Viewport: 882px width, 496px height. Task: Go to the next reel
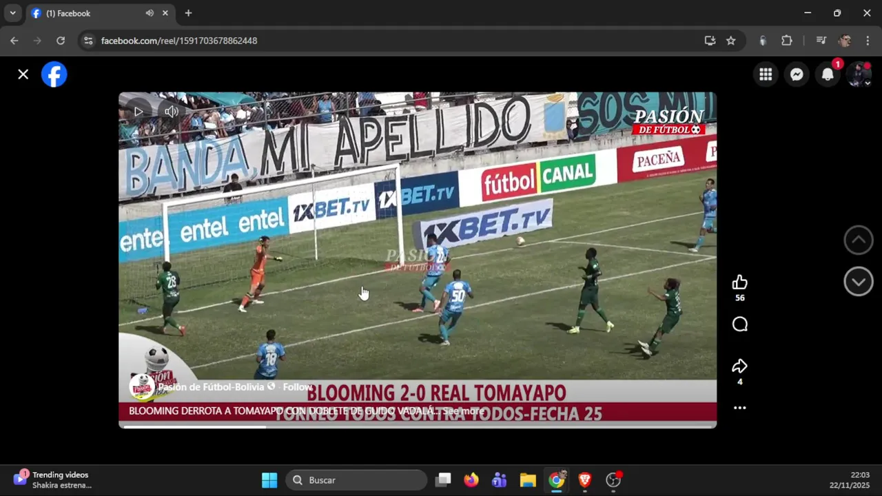[x=859, y=282]
